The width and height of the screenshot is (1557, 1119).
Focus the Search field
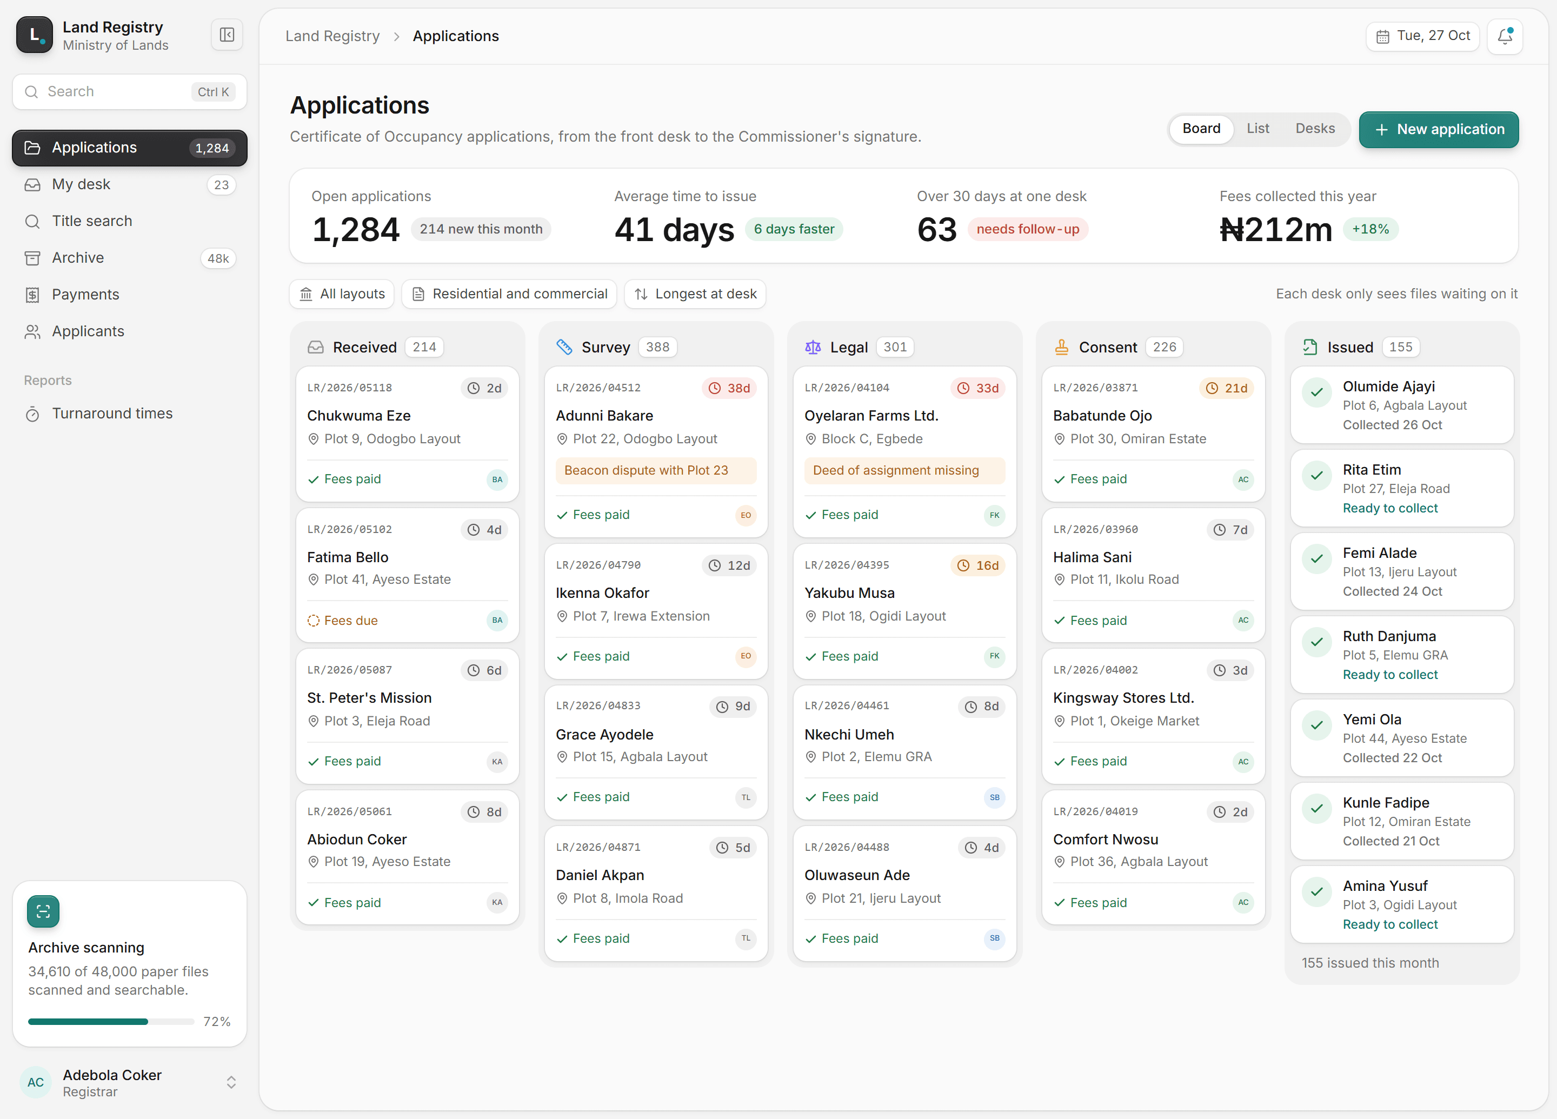point(130,92)
